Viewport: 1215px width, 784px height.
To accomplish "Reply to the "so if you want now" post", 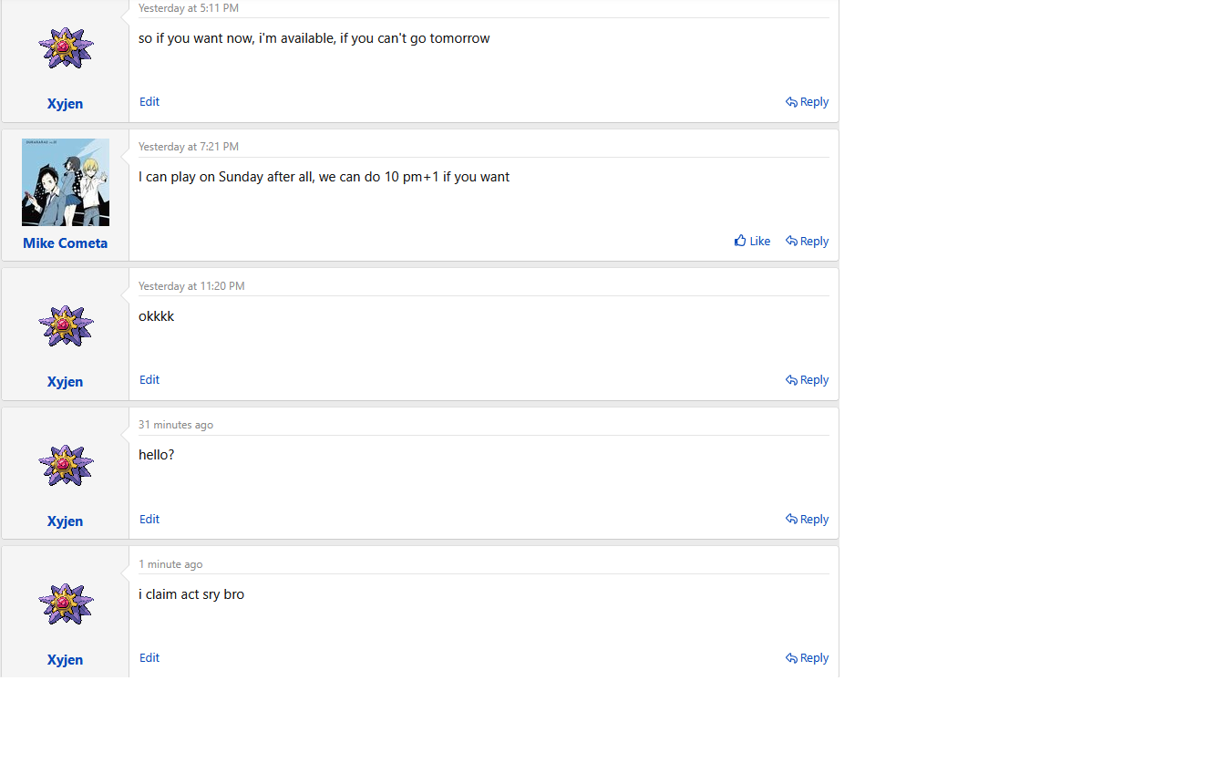I will pyautogui.click(x=808, y=101).
